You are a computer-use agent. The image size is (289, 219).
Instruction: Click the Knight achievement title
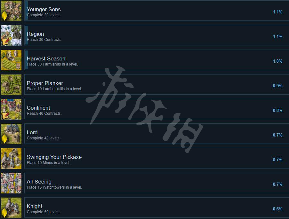(35, 206)
